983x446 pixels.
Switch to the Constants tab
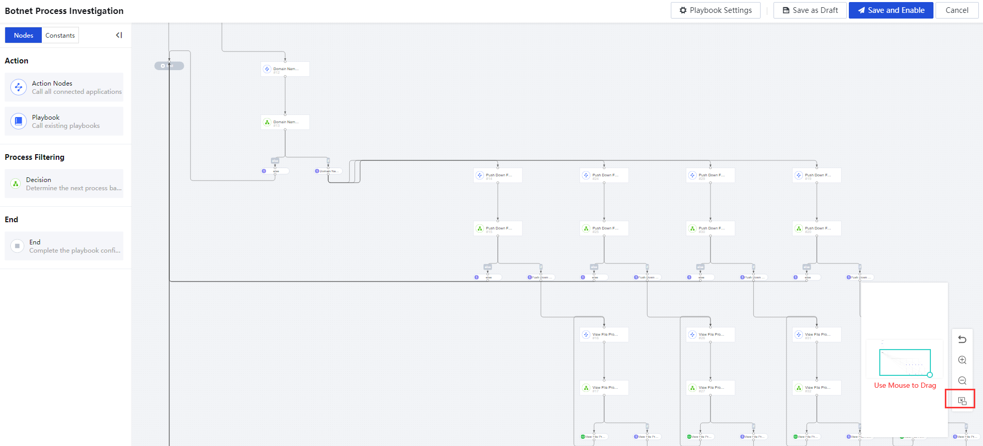(60, 35)
